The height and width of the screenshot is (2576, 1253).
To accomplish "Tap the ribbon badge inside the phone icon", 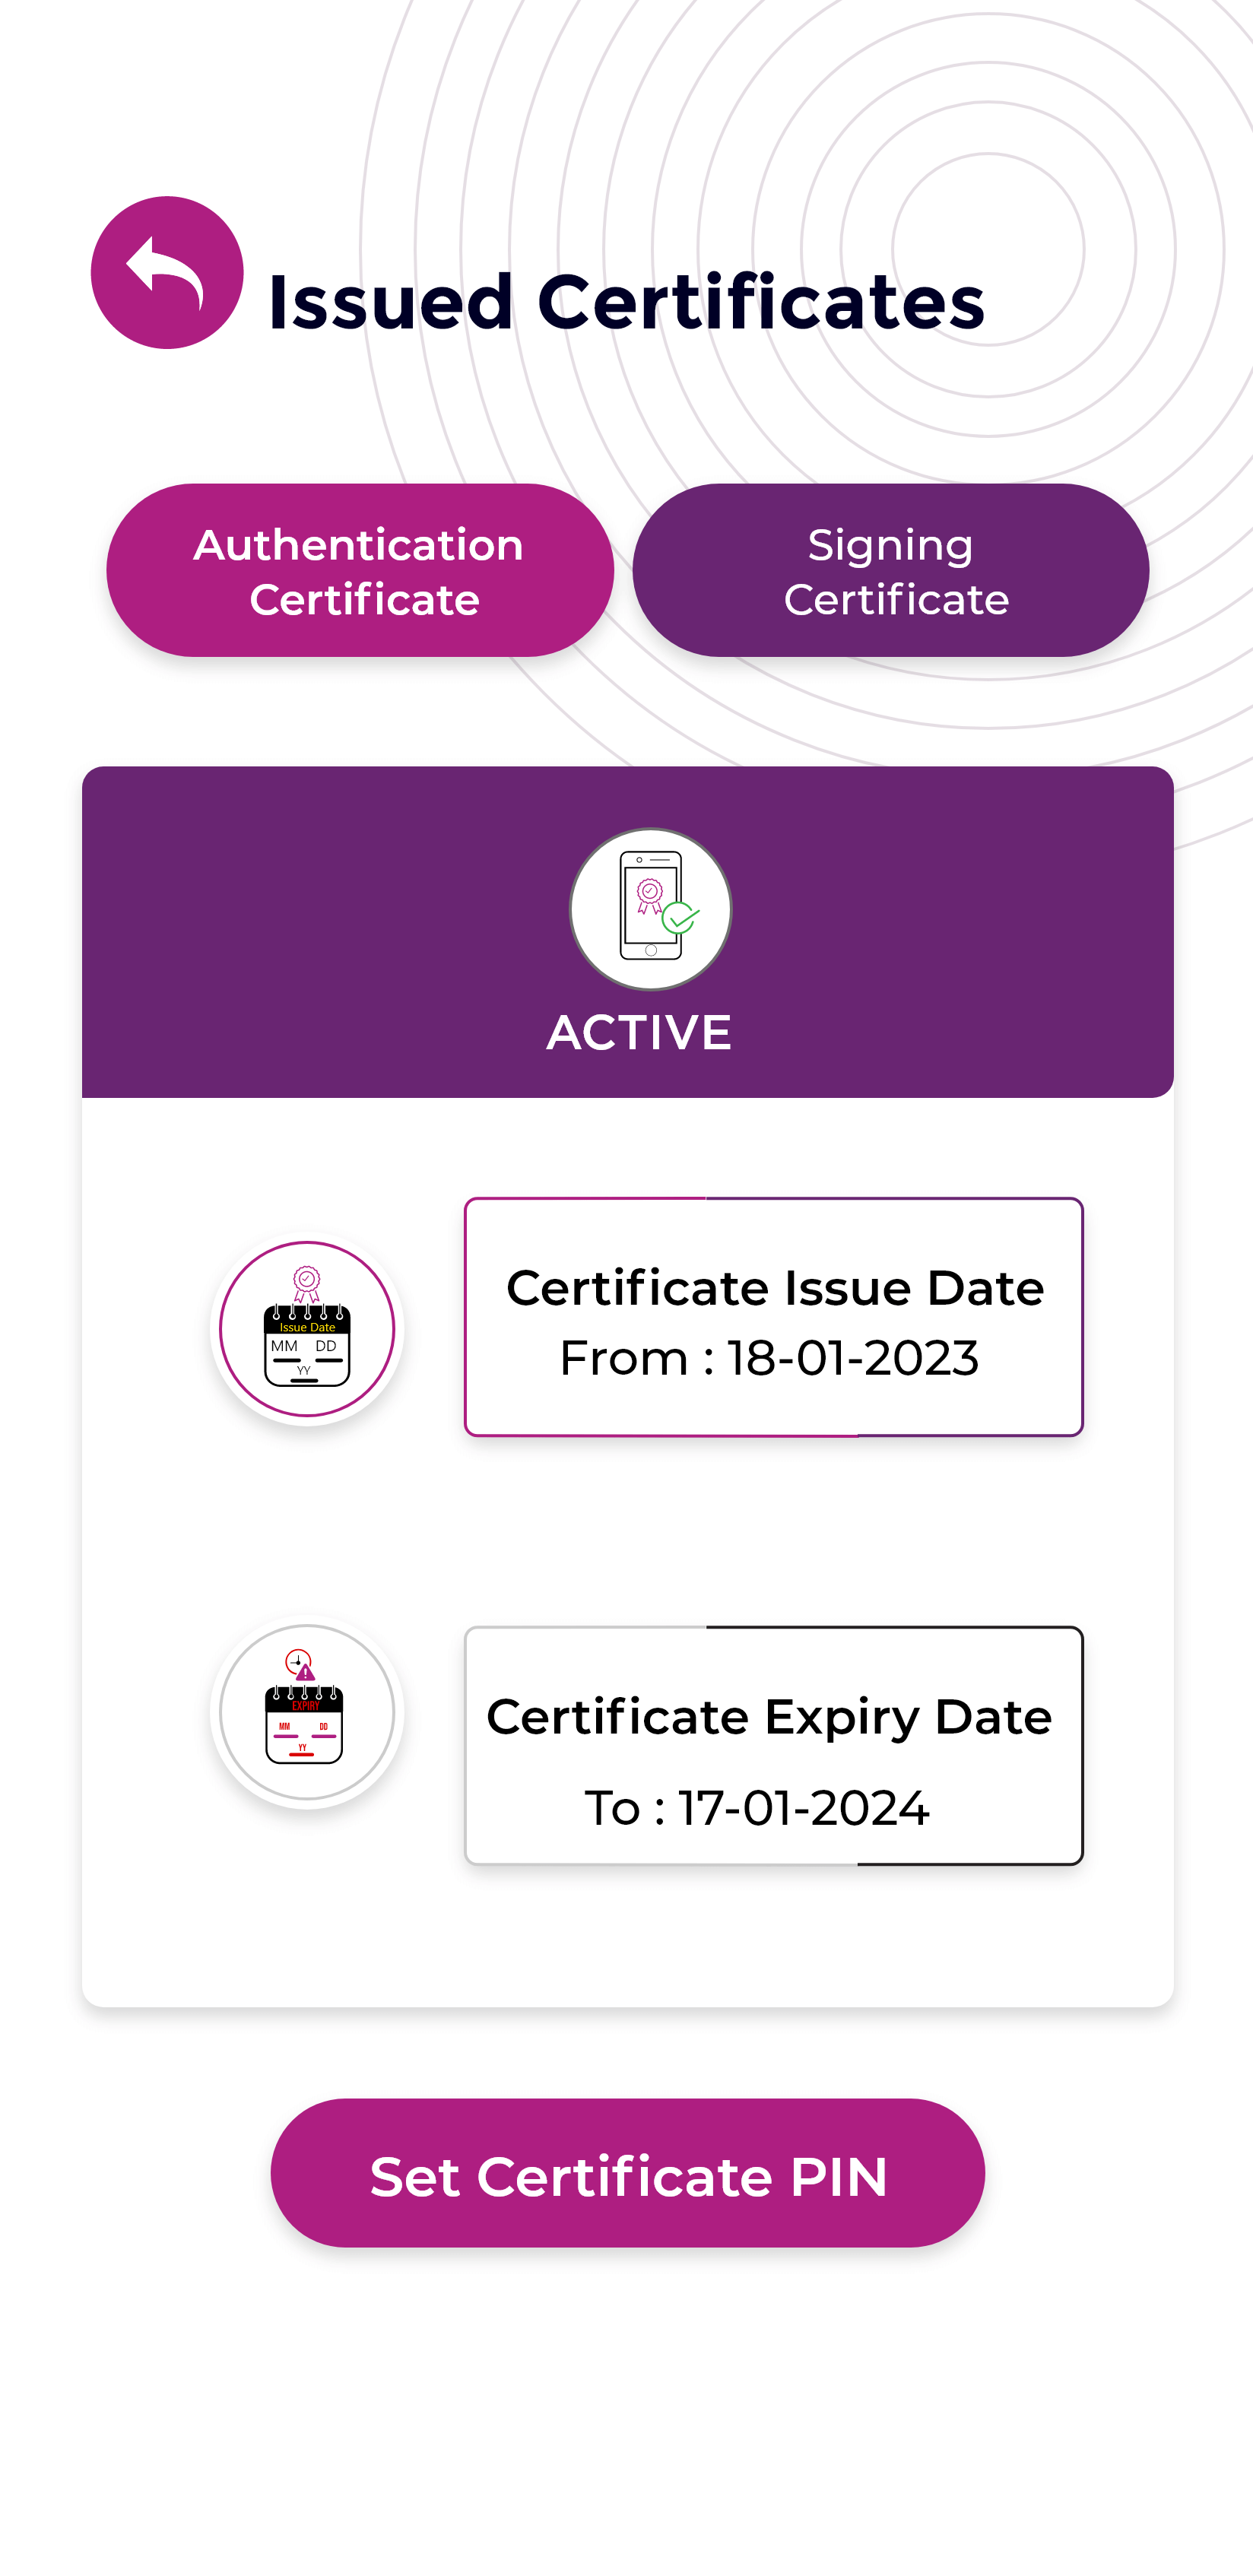I will pos(650,894).
